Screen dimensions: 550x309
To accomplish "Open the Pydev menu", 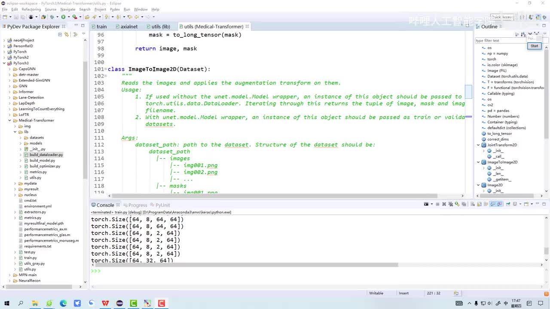I will click(115, 9).
